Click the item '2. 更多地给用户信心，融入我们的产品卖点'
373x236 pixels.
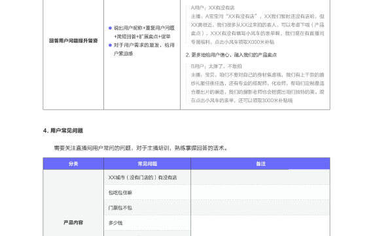coord(231,55)
